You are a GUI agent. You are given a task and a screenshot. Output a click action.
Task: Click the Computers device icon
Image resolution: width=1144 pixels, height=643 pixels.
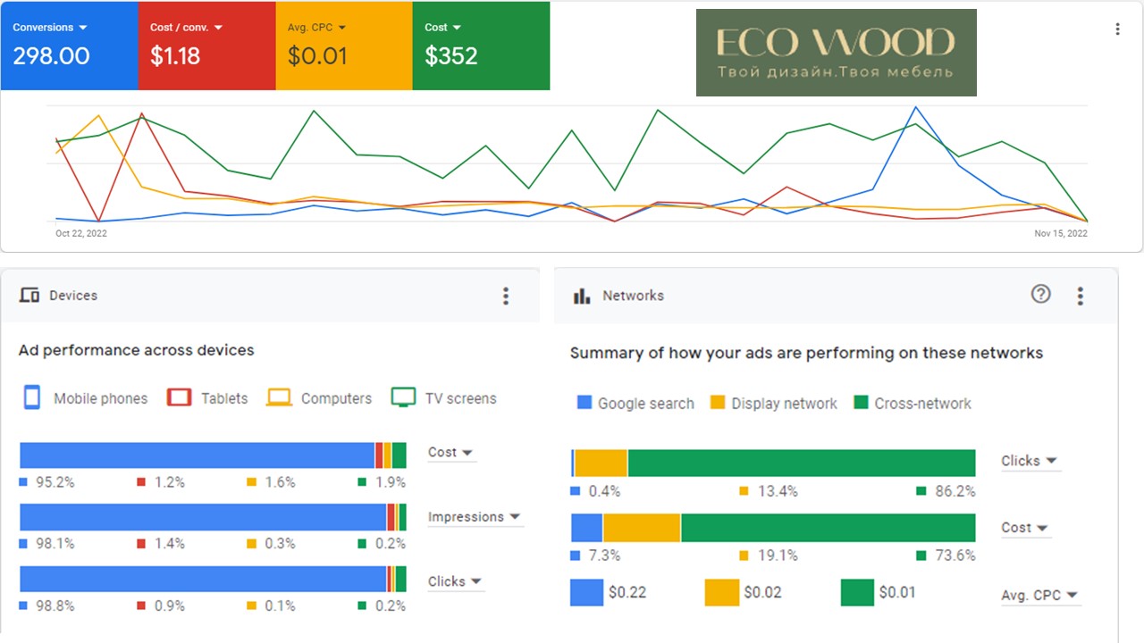279,397
